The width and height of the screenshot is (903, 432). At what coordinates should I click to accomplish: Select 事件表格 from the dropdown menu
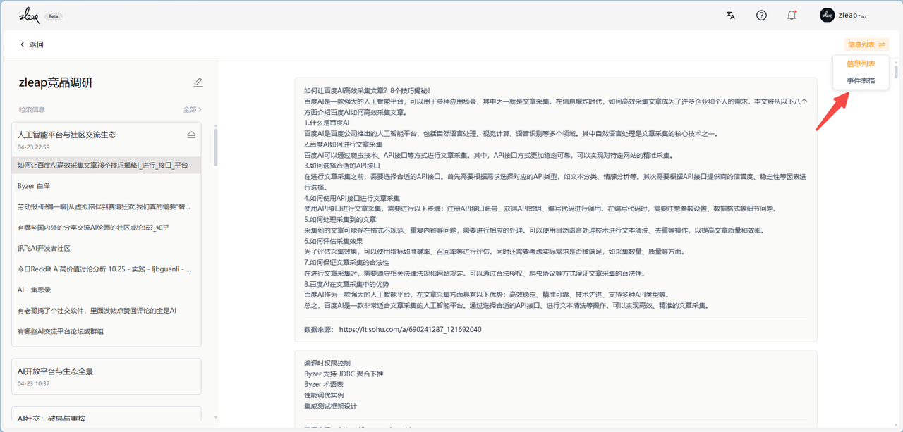coord(861,80)
